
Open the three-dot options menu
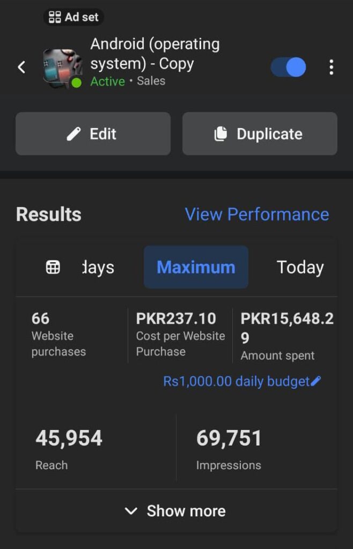(x=331, y=67)
